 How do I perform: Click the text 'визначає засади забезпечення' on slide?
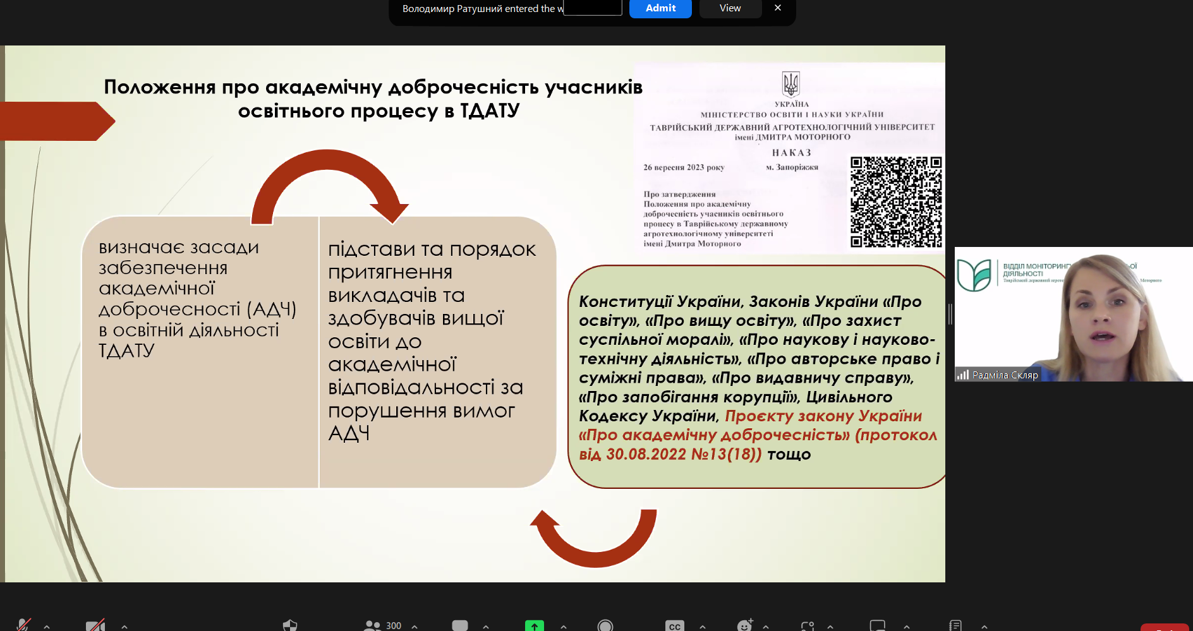[179, 257]
